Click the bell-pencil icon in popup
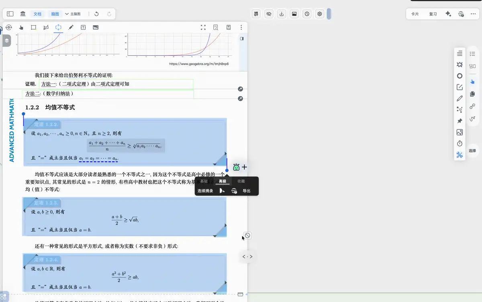The image size is (482, 302). click(222, 191)
